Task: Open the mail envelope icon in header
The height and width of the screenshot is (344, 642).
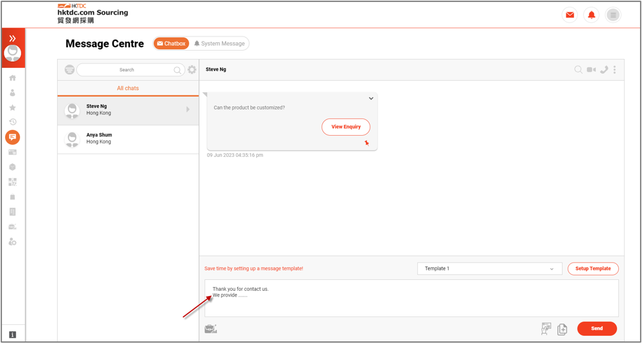Action: click(570, 15)
